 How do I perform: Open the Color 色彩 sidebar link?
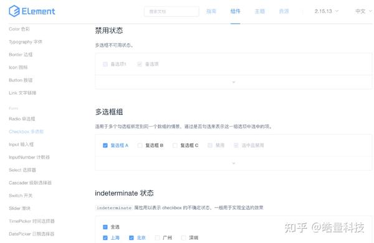(19, 29)
